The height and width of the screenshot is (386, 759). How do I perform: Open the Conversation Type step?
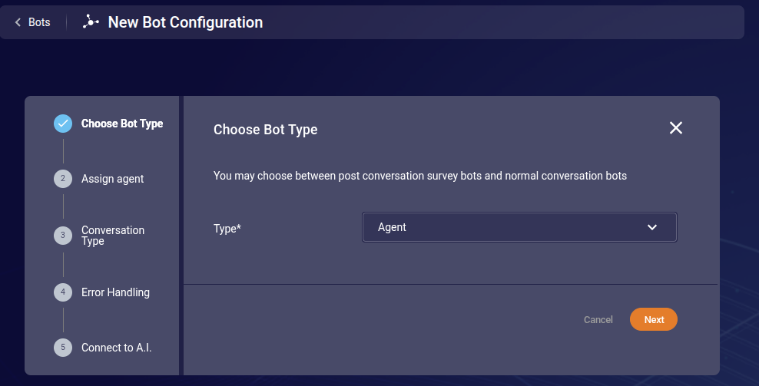click(x=113, y=236)
